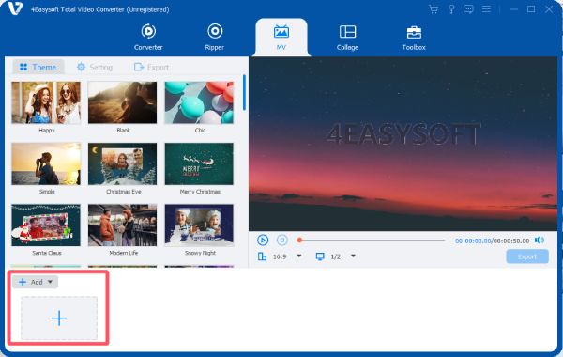Click the key register icon
563x357 pixels.
[451, 9]
